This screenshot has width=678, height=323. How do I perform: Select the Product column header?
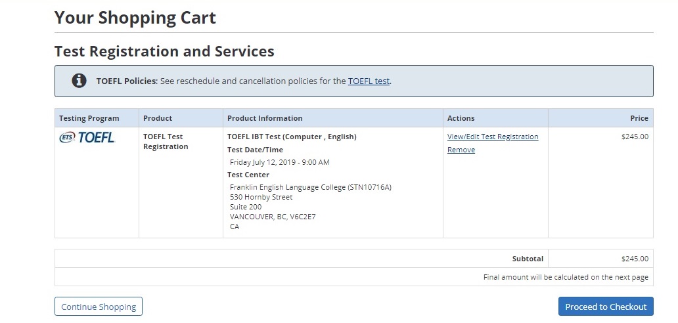(x=158, y=118)
